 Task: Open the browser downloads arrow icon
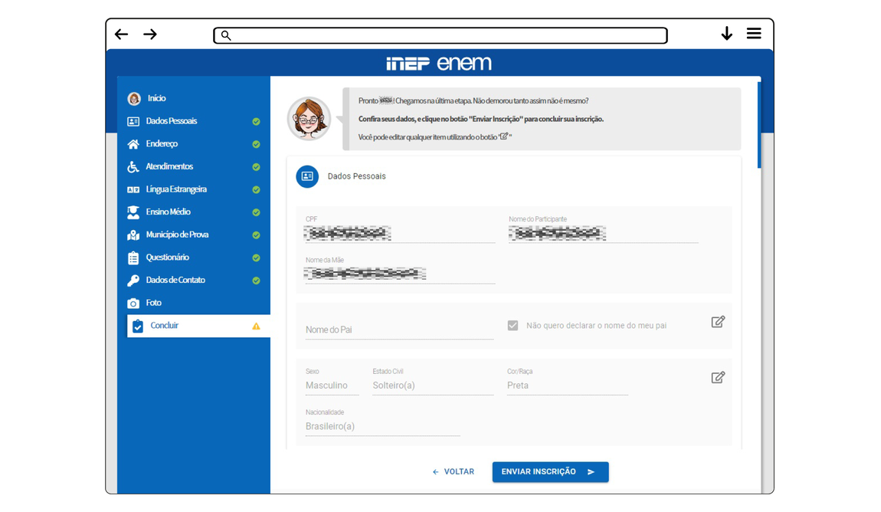726,34
